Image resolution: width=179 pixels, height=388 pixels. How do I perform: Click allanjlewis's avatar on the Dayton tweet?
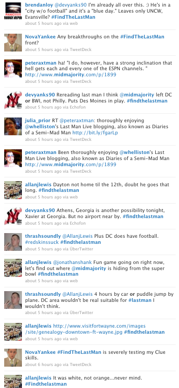tap(13, 190)
